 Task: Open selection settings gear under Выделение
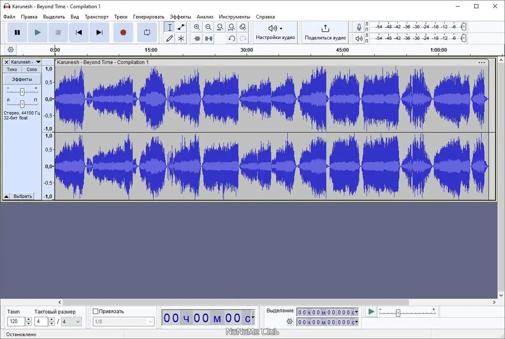[290, 321]
